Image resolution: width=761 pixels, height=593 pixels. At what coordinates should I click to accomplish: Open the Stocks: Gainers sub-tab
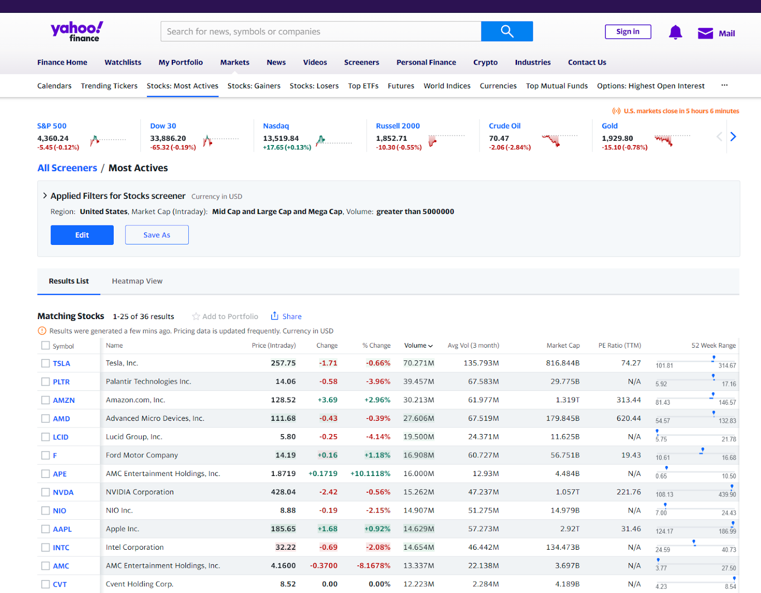tap(254, 86)
